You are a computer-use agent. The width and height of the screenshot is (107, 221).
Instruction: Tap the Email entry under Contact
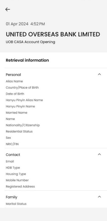tap(10, 161)
